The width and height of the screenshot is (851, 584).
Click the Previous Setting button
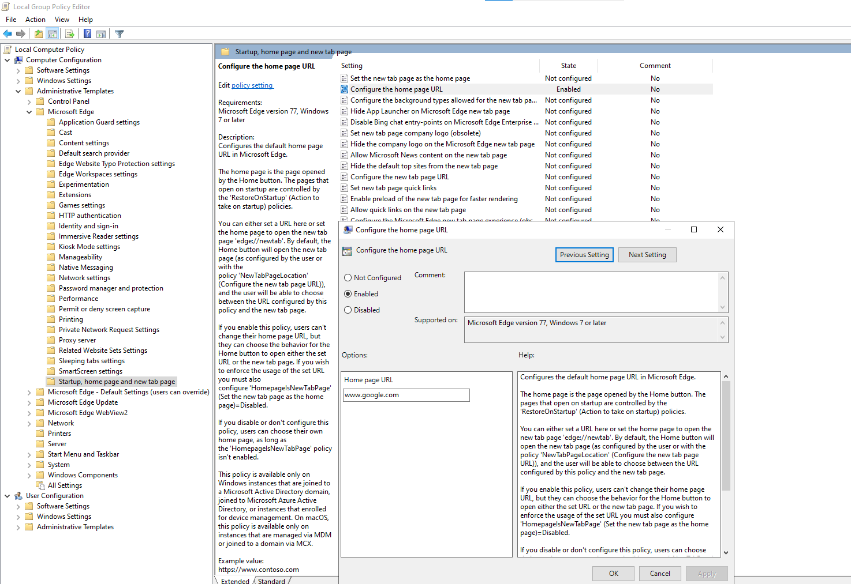(584, 255)
